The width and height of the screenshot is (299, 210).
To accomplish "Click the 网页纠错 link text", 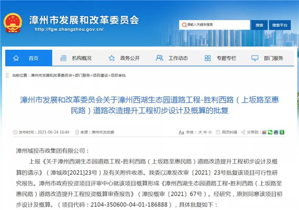I will (229, 132).
